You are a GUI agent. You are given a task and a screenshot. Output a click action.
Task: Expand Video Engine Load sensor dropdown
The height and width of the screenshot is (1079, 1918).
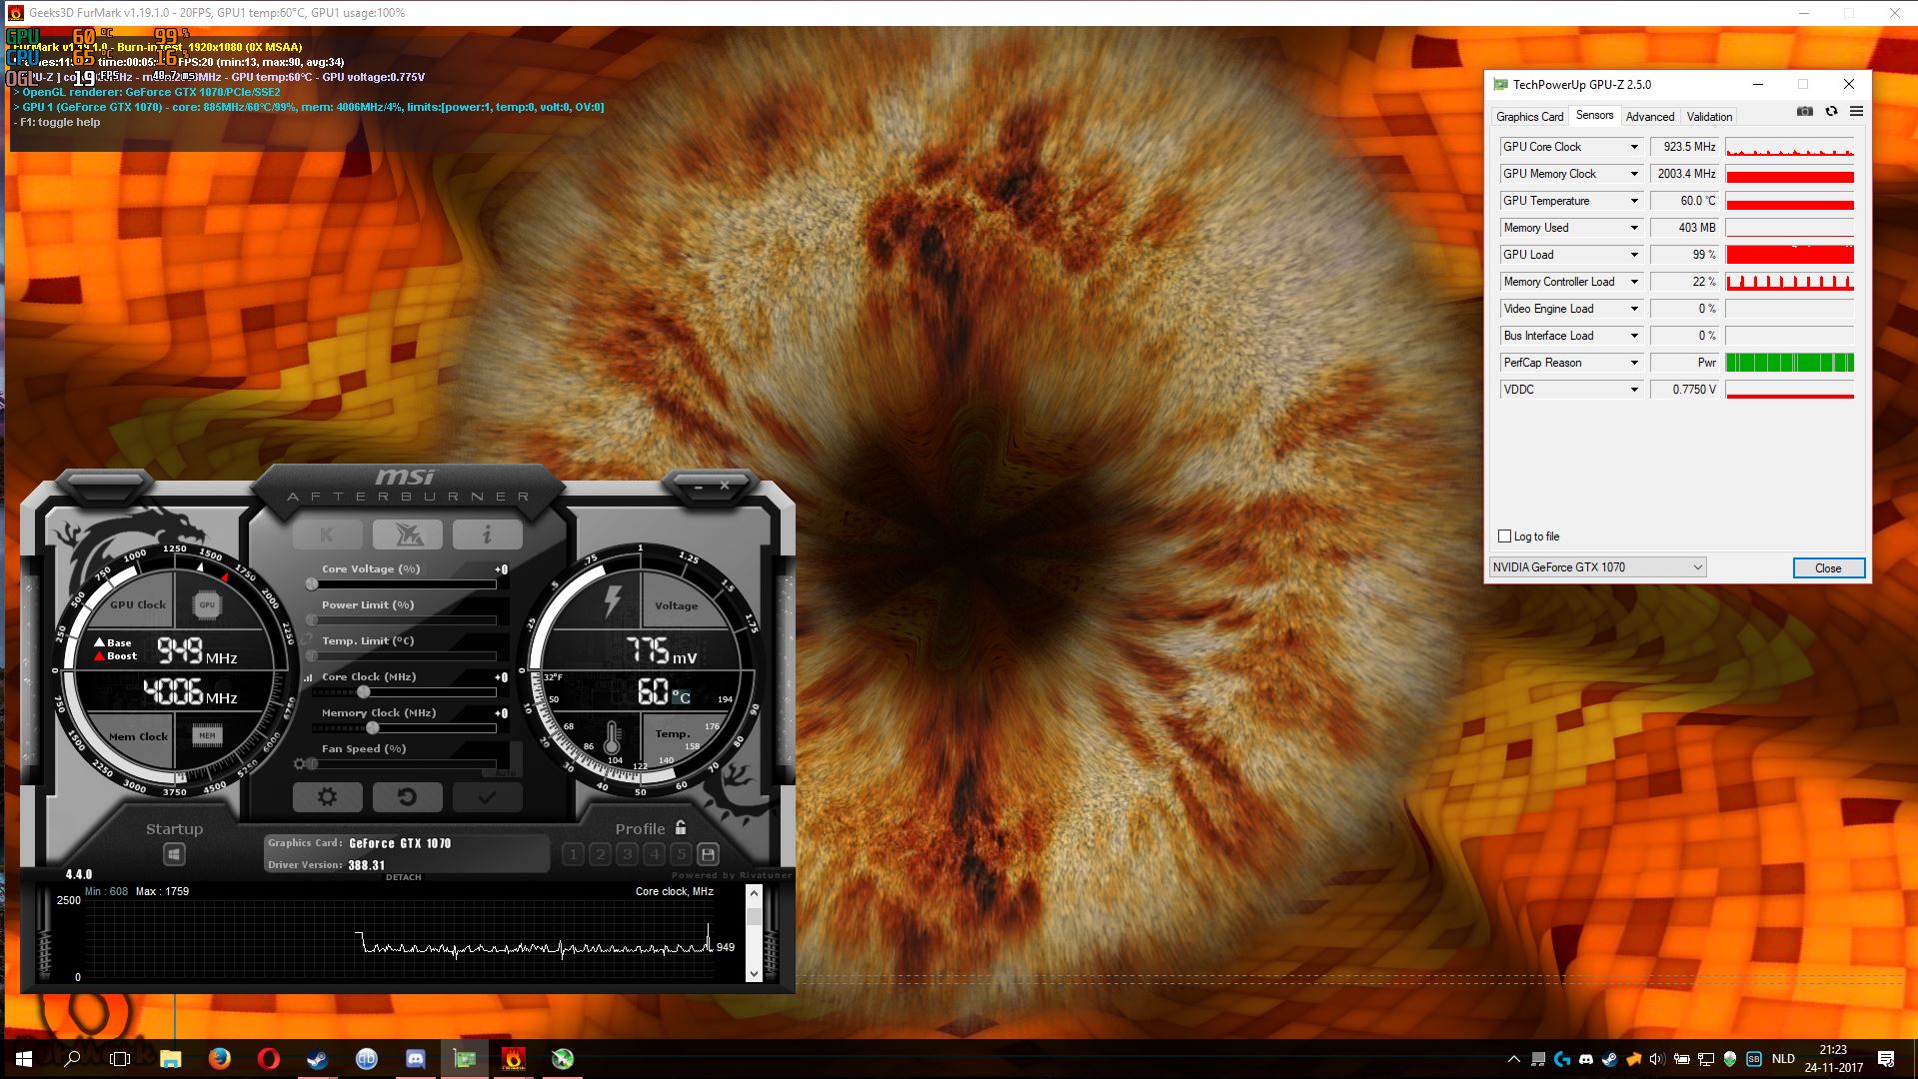click(1634, 309)
